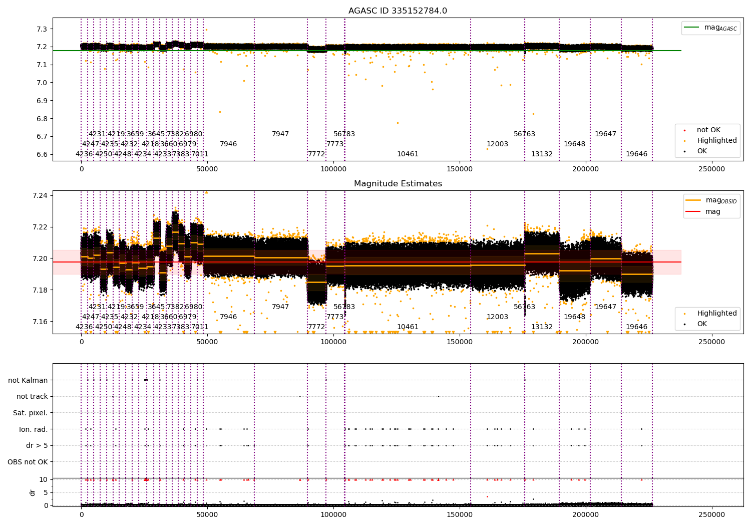Click obsid label 19646 in middle plot
The image size is (751, 526).
(636, 327)
